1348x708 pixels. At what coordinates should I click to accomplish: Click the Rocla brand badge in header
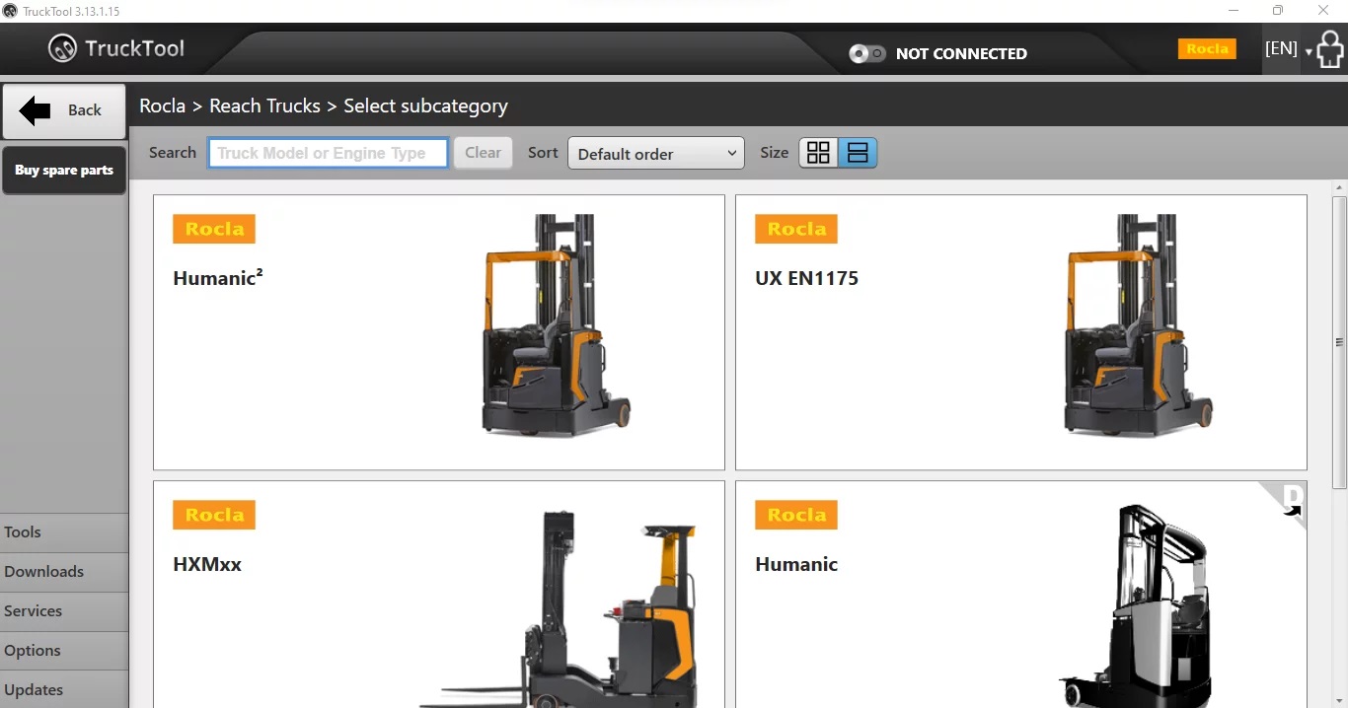pyautogui.click(x=1207, y=48)
